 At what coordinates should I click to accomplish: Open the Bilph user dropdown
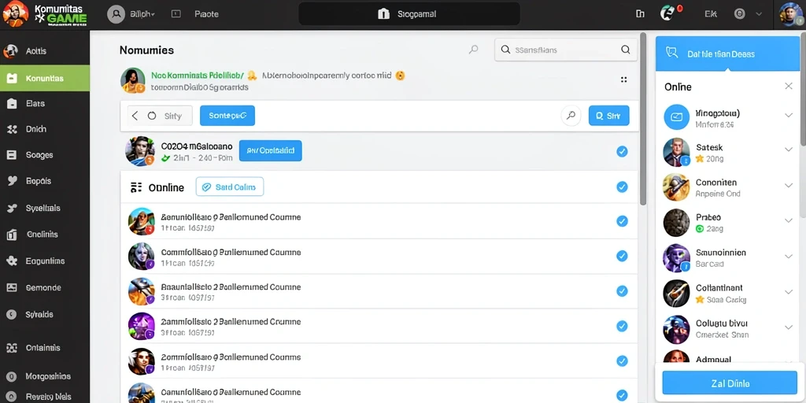[131, 14]
